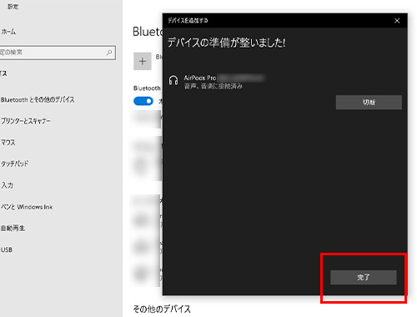417x317 pixels.
Task: Open 入力 settings page
Action: (x=7, y=185)
